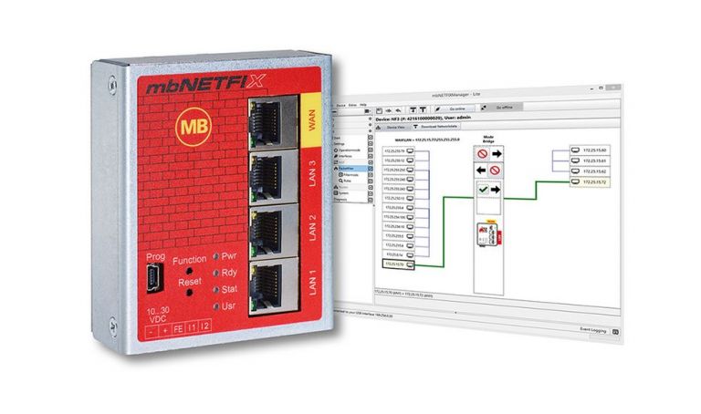Select host node 172.25.15.60

tap(591, 150)
